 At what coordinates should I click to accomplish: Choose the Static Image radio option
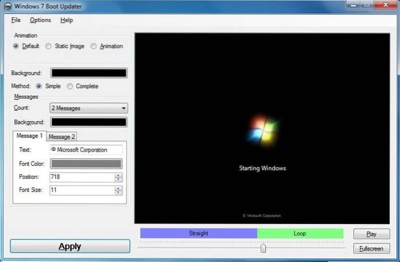pos(48,46)
